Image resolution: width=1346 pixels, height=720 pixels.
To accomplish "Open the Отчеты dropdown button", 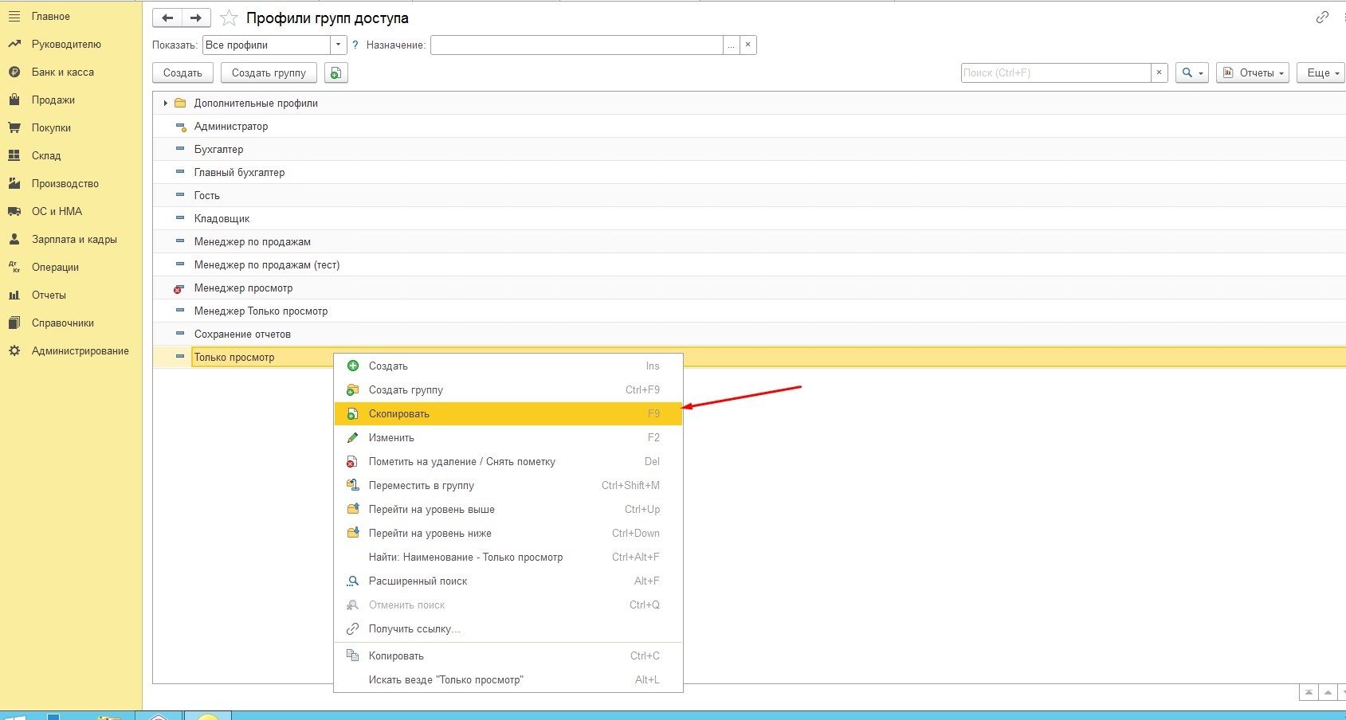I will tap(1253, 72).
